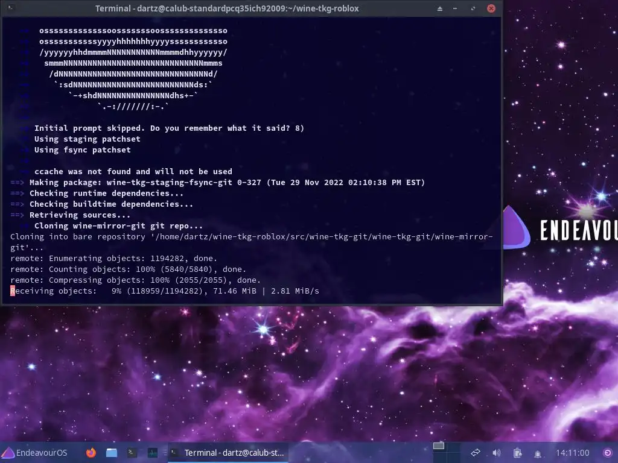Roll up the Terminal window with shade button

(x=440, y=8)
